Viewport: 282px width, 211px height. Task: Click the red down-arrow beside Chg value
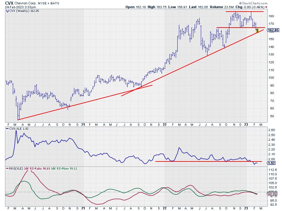(266, 7)
